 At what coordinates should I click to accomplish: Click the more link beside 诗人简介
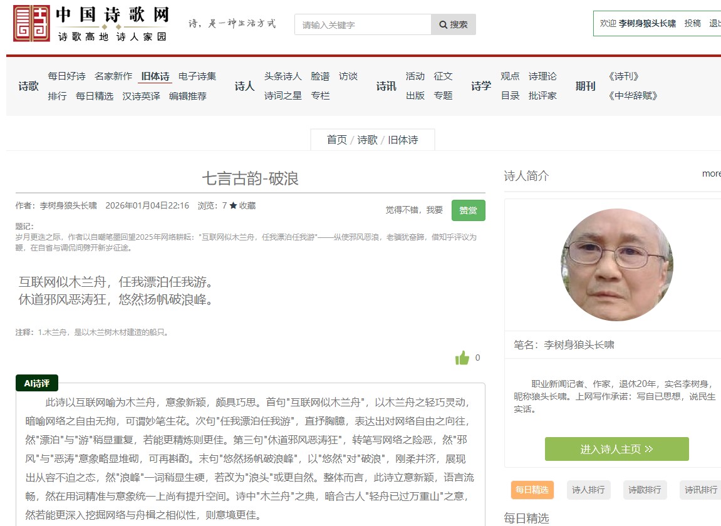pyautogui.click(x=711, y=173)
